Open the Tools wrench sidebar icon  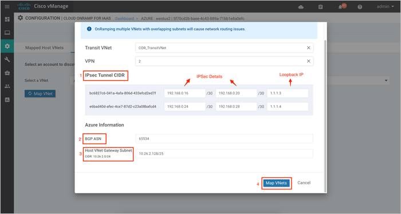click(7, 60)
